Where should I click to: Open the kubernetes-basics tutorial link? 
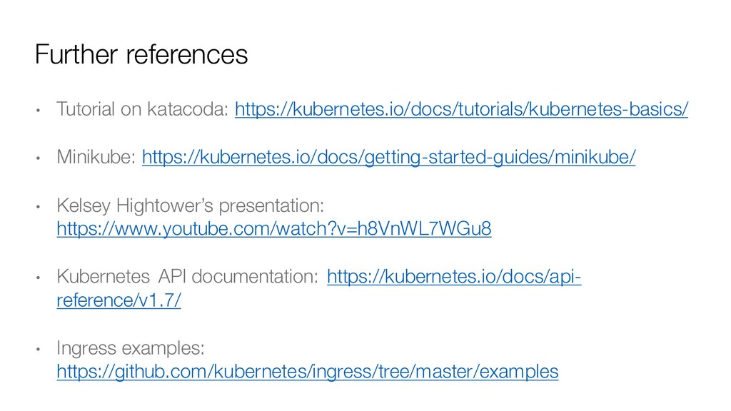[x=462, y=109]
